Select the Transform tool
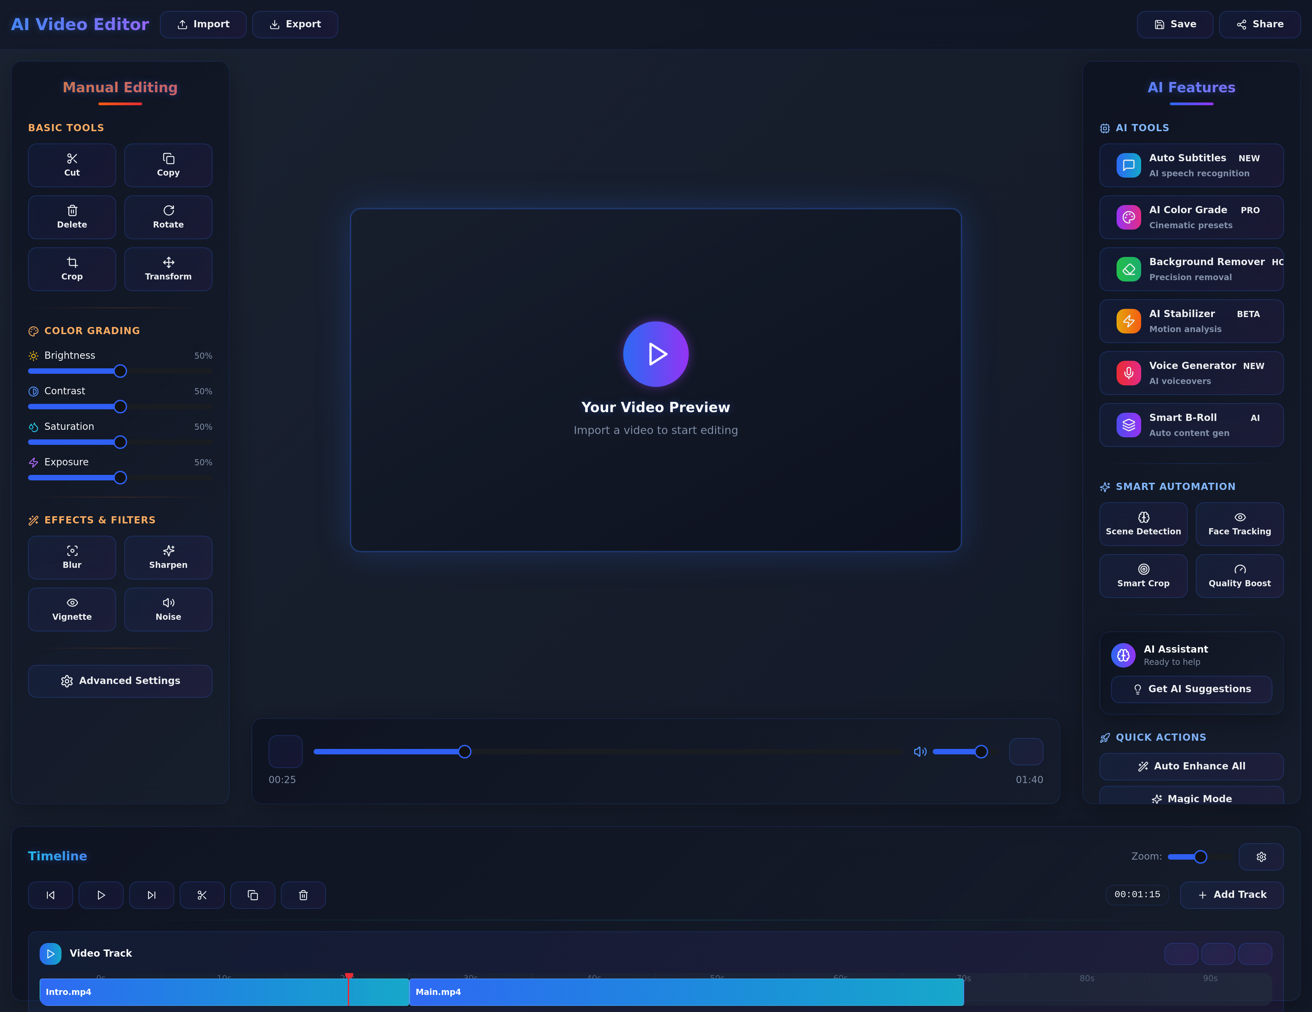This screenshot has width=1312, height=1012. (168, 269)
